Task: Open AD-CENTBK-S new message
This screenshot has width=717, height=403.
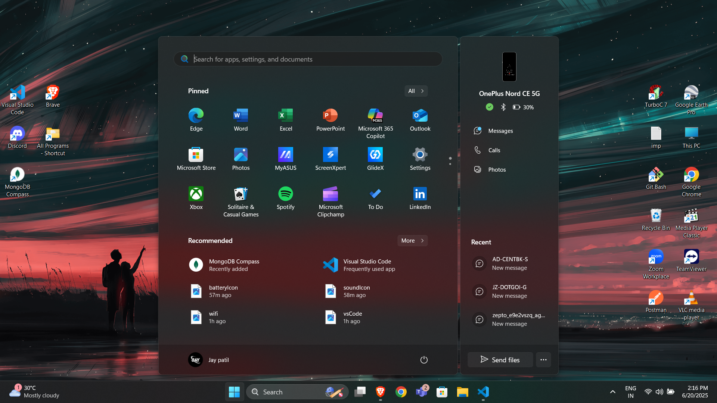Action: click(x=509, y=263)
